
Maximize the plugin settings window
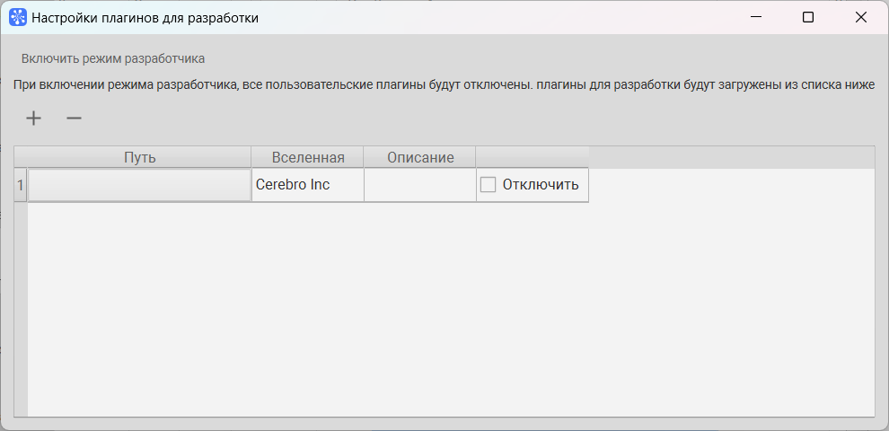(808, 18)
